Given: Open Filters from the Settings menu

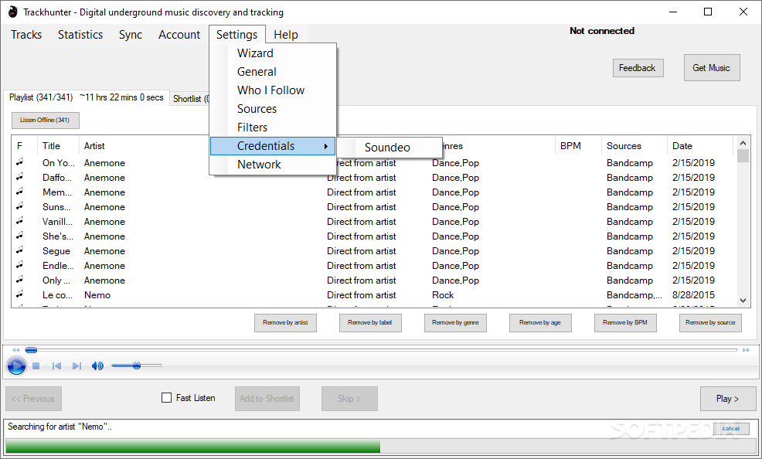Looking at the screenshot, I should pyautogui.click(x=273, y=127).
